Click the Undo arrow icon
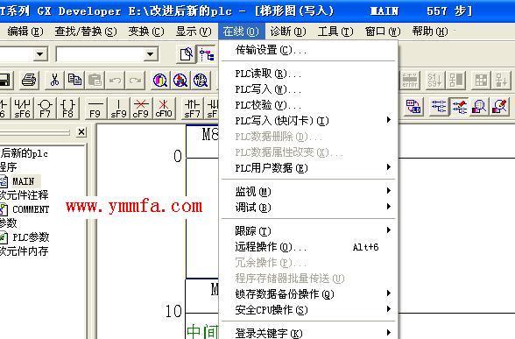Screen dimensions: 515x339 pyautogui.click(x=115, y=81)
